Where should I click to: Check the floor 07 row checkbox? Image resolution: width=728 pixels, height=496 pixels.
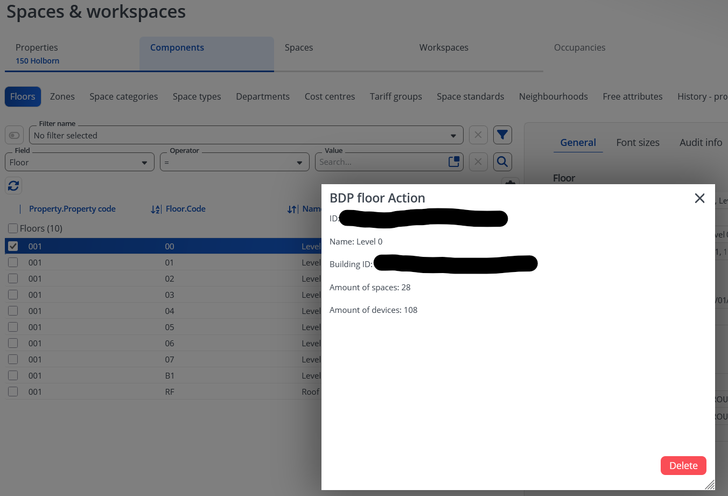coord(13,359)
